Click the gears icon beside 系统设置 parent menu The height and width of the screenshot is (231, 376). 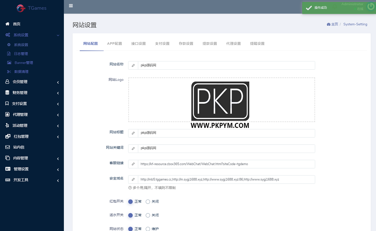pos(8,35)
